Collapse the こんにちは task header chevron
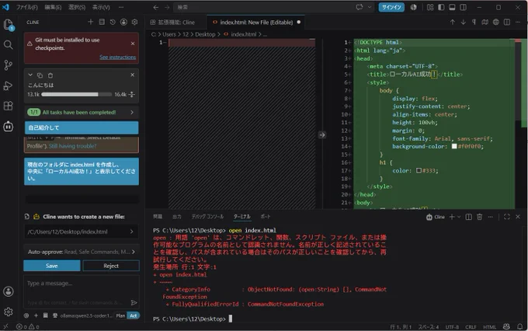The height and width of the screenshot is (331, 528). click(x=30, y=75)
